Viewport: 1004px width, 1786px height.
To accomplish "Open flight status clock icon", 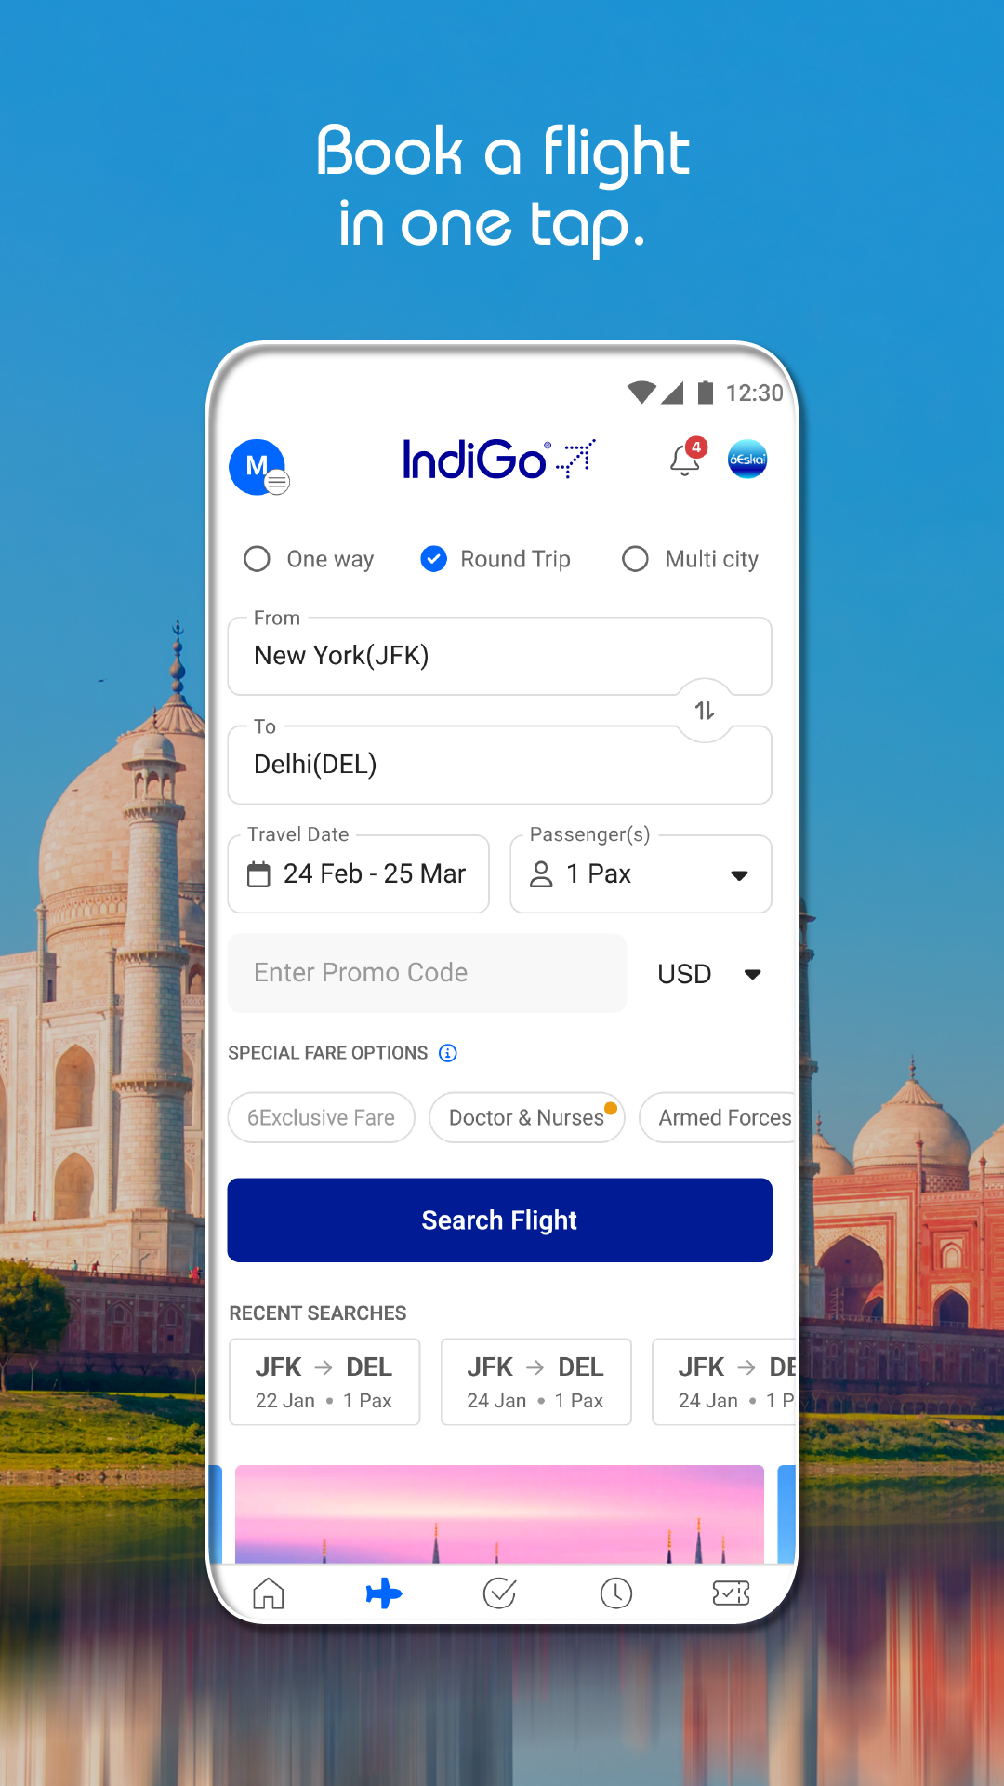I will pyautogui.click(x=616, y=1593).
